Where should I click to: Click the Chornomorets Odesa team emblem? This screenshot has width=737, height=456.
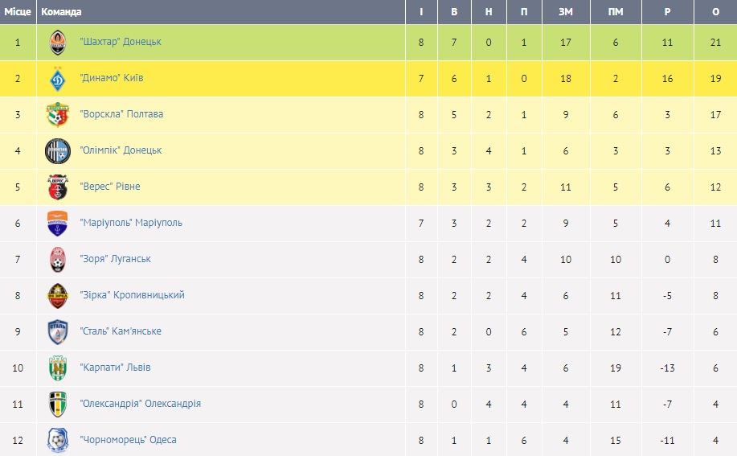click(x=57, y=440)
